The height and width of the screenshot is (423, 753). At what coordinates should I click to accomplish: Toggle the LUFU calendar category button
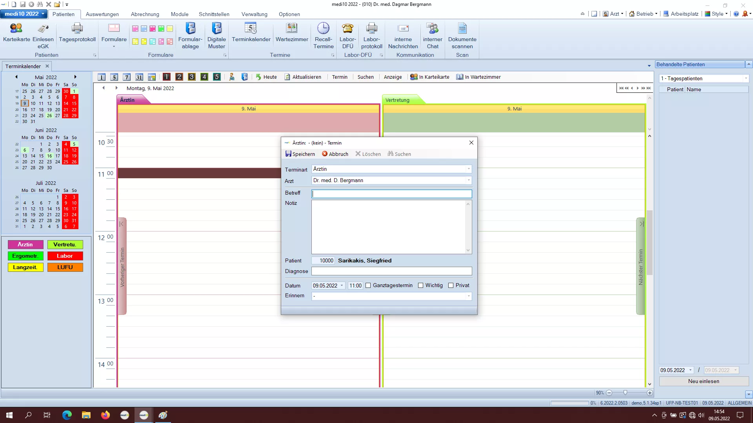pyautogui.click(x=65, y=267)
